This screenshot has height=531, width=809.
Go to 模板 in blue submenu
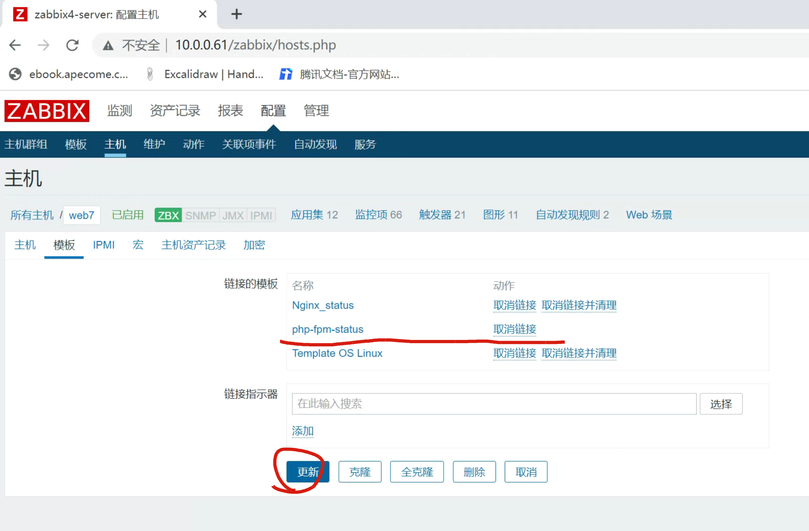pos(76,144)
